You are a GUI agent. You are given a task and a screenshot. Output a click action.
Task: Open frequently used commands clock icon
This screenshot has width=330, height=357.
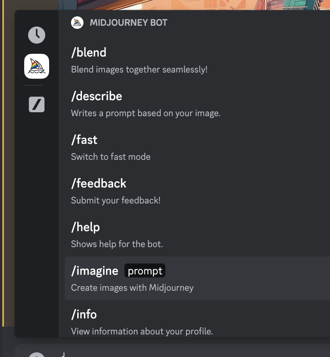click(36, 35)
